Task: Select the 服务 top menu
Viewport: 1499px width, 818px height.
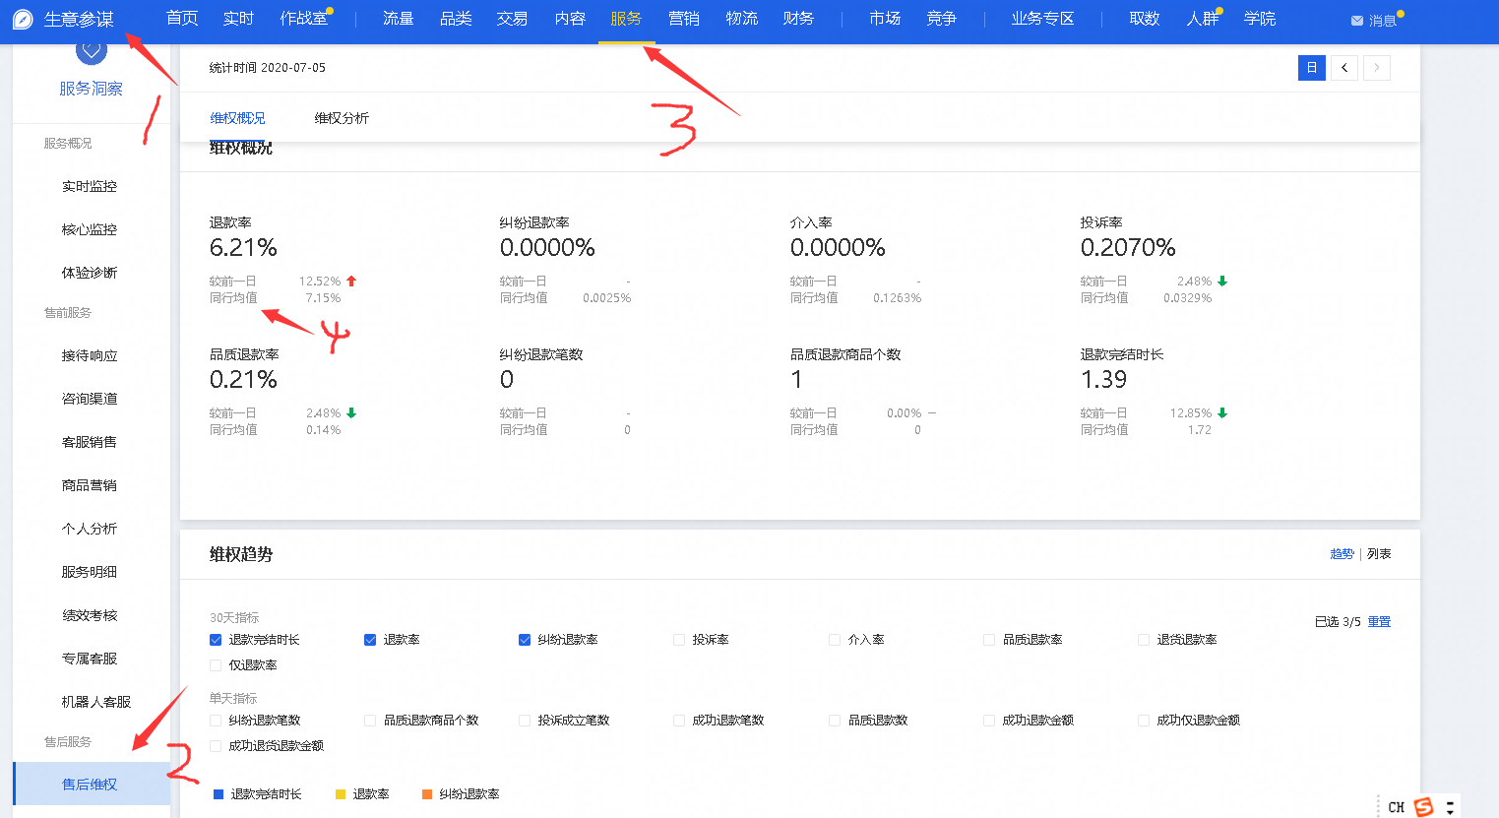Action: click(626, 19)
